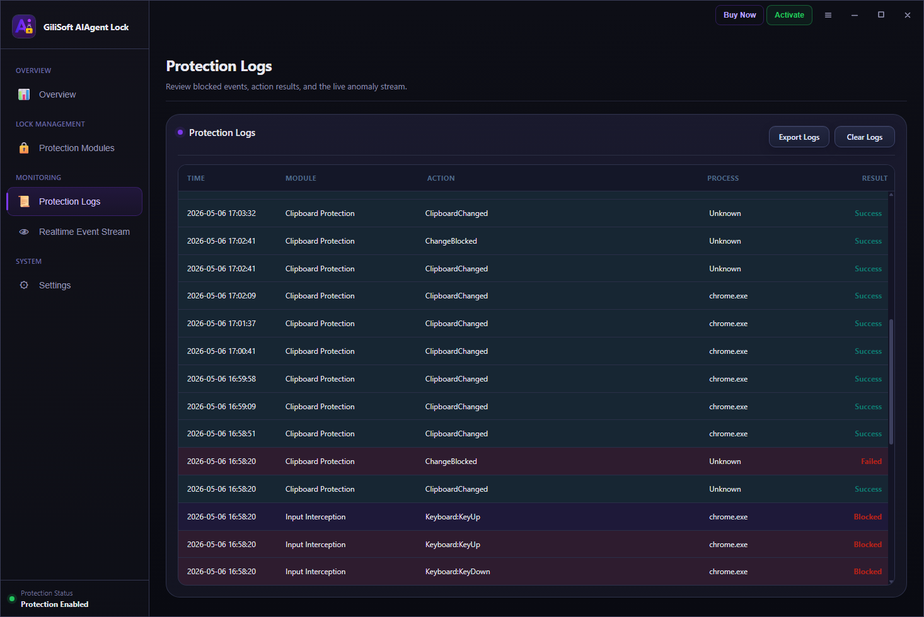Viewport: 924px width, 617px height.
Task: Click the log table vertical scrollbar thumb
Action: [x=891, y=382]
